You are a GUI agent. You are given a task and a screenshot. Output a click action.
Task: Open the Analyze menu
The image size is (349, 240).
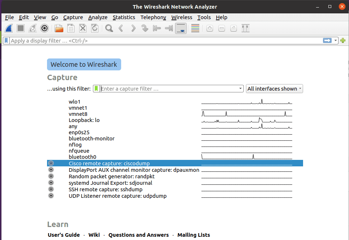pyautogui.click(x=98, y=17)
